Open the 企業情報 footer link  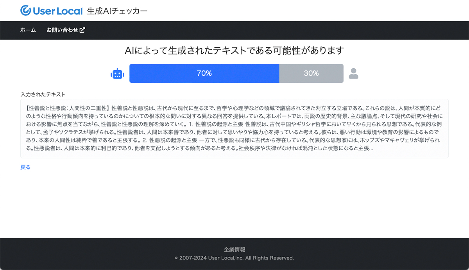(234, 249)
